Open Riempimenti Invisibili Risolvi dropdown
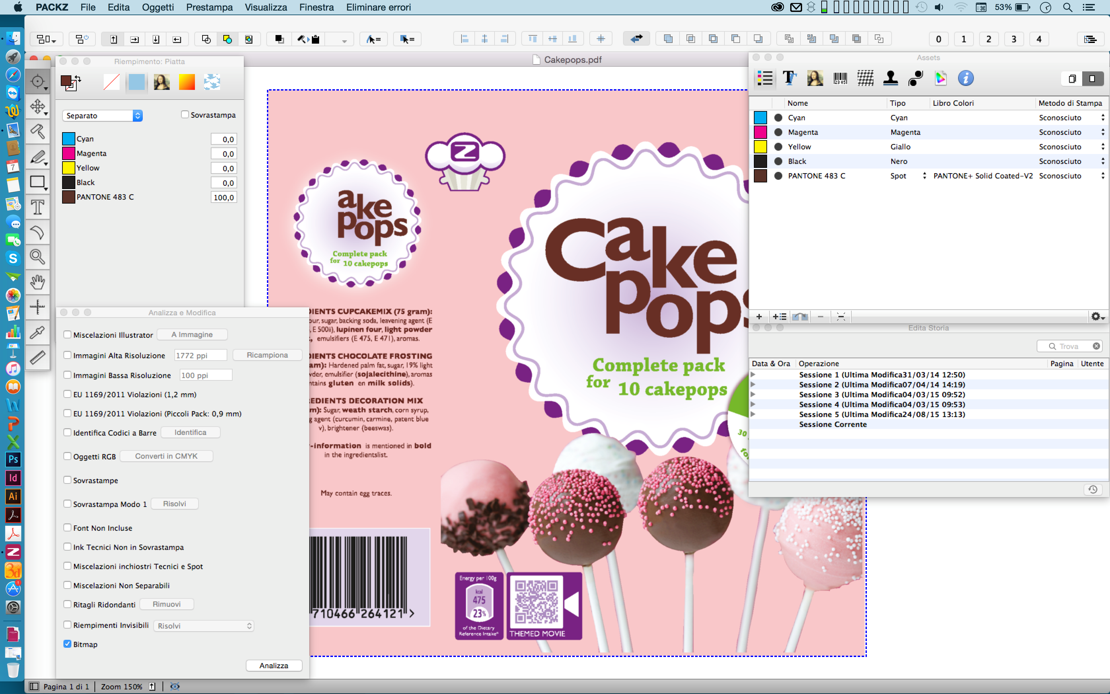The width and height of the screenshot is (1110, 694). (x=203, y=626)
